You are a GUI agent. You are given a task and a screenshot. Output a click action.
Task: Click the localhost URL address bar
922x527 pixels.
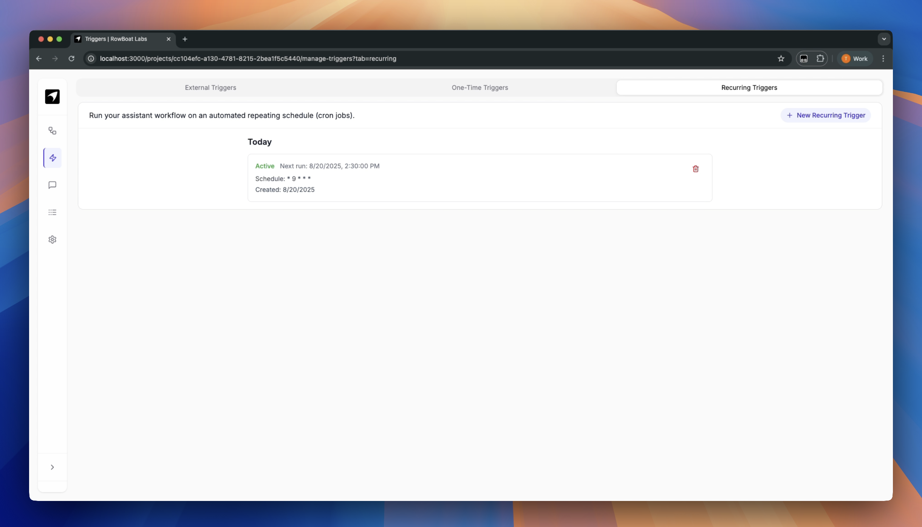tap(248, 59)
